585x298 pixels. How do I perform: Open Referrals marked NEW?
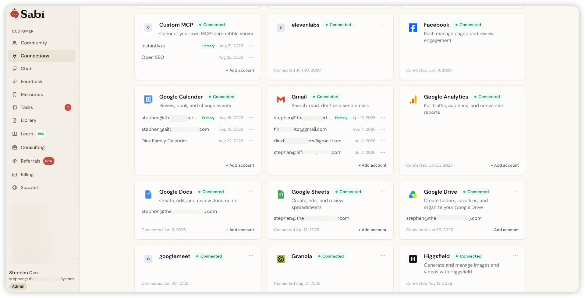(x=42, y=161)
